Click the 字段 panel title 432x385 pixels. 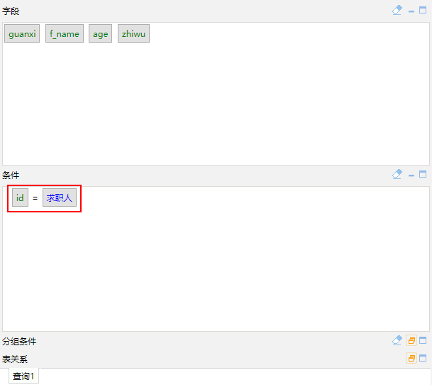click(x=11, y=11)
